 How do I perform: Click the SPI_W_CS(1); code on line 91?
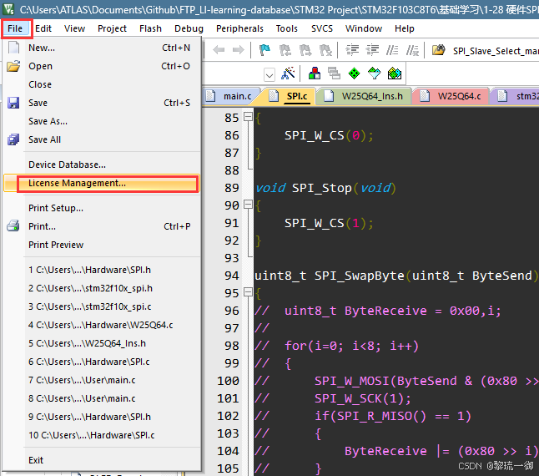pyautogui.click(x=329, y=223)
